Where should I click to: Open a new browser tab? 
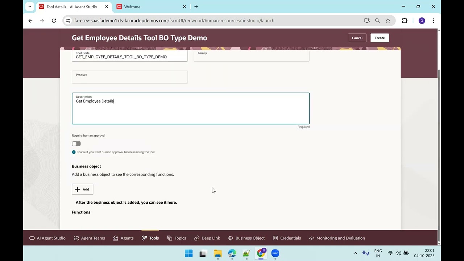click(196, 7)
